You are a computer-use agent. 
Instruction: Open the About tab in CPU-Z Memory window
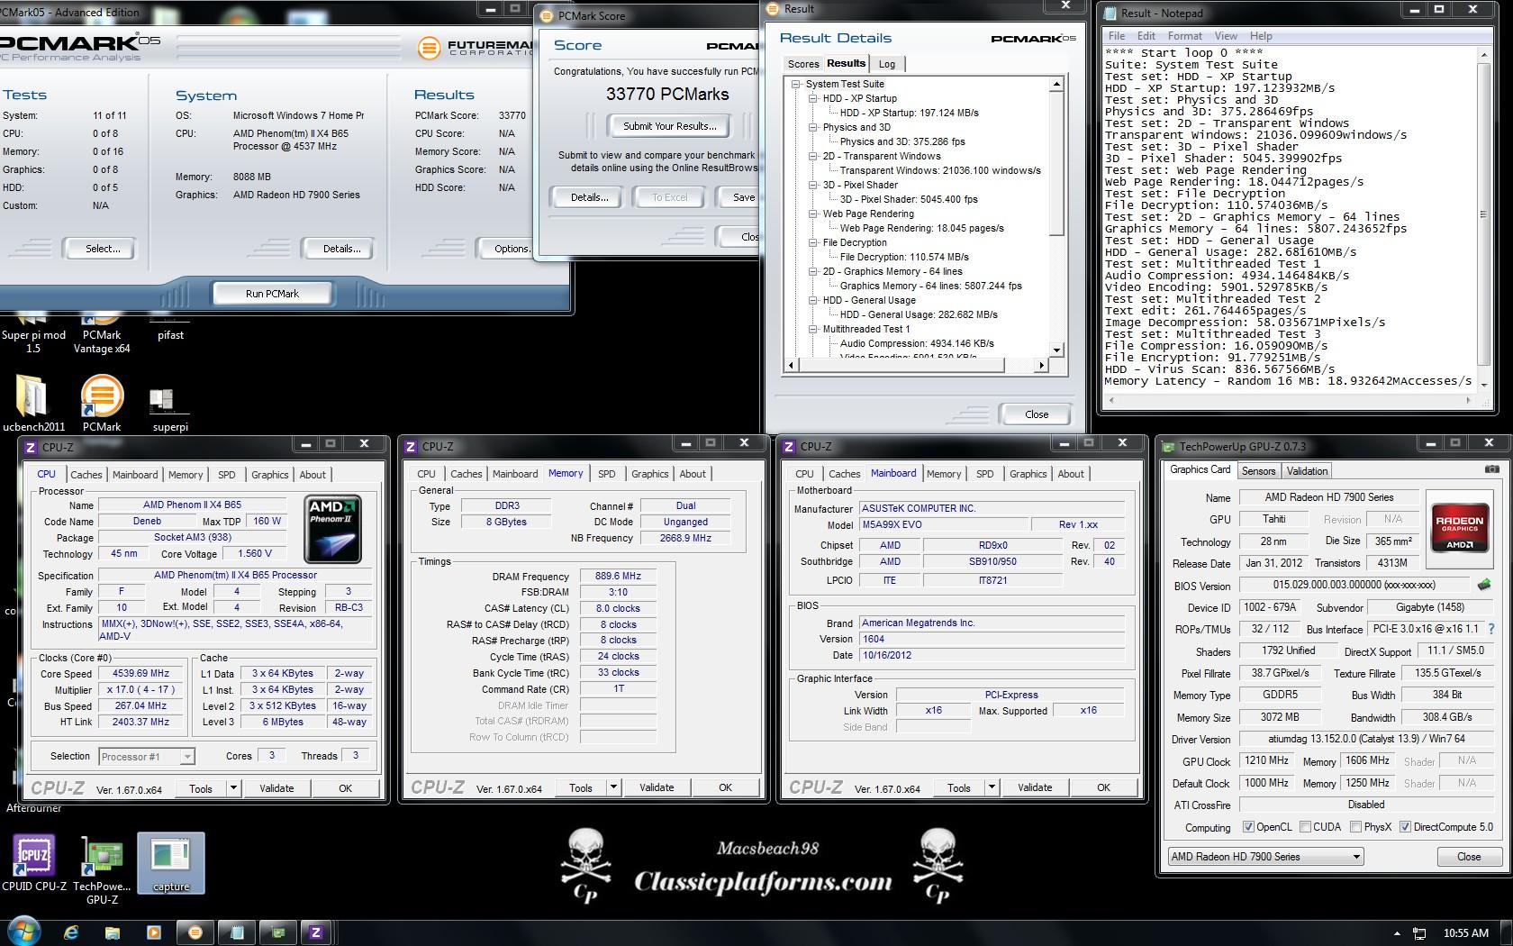[x=693, y=474]
